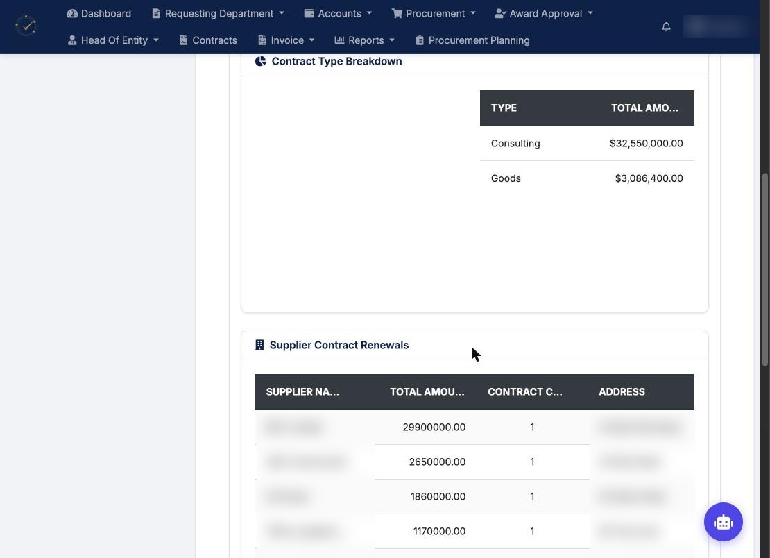Click the page vertical scrollbar thumb
Viewport: 770px width, 558px height.
coord(764,269)
